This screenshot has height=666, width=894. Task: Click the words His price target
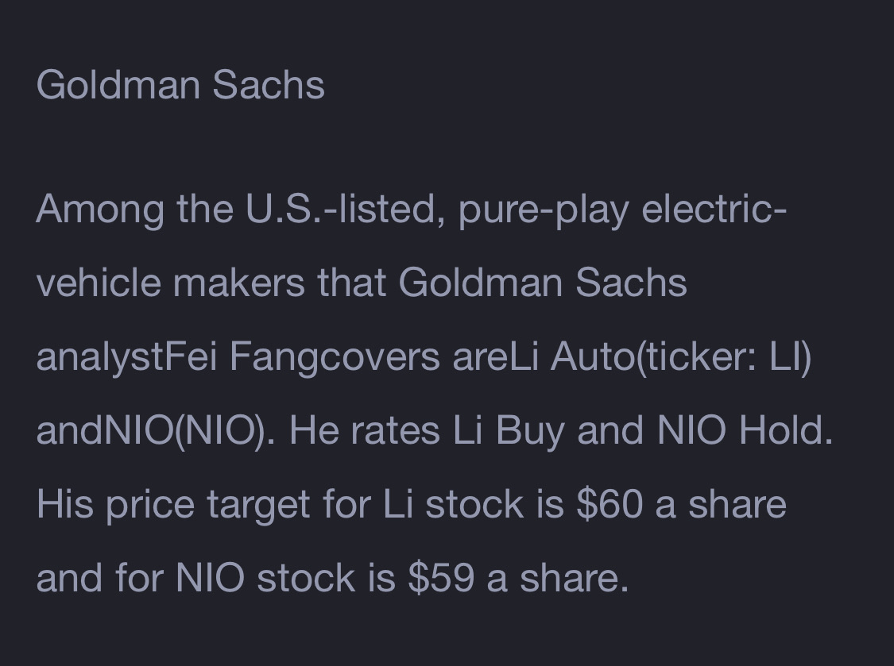pos(173,505)
